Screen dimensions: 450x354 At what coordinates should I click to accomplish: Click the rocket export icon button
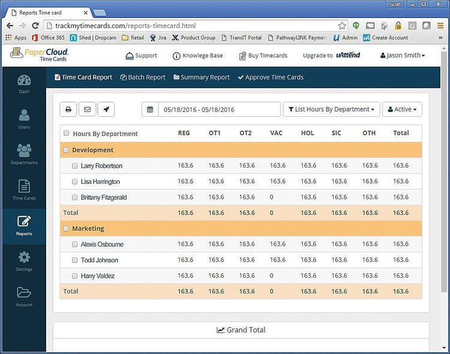(x=106, y=110)
